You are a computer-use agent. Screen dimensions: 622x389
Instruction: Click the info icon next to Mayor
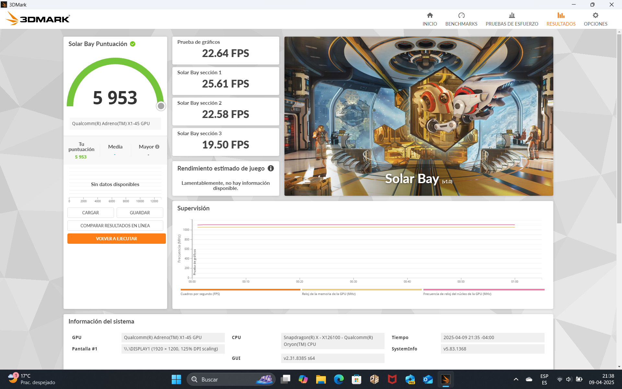[x=157, y=147]
